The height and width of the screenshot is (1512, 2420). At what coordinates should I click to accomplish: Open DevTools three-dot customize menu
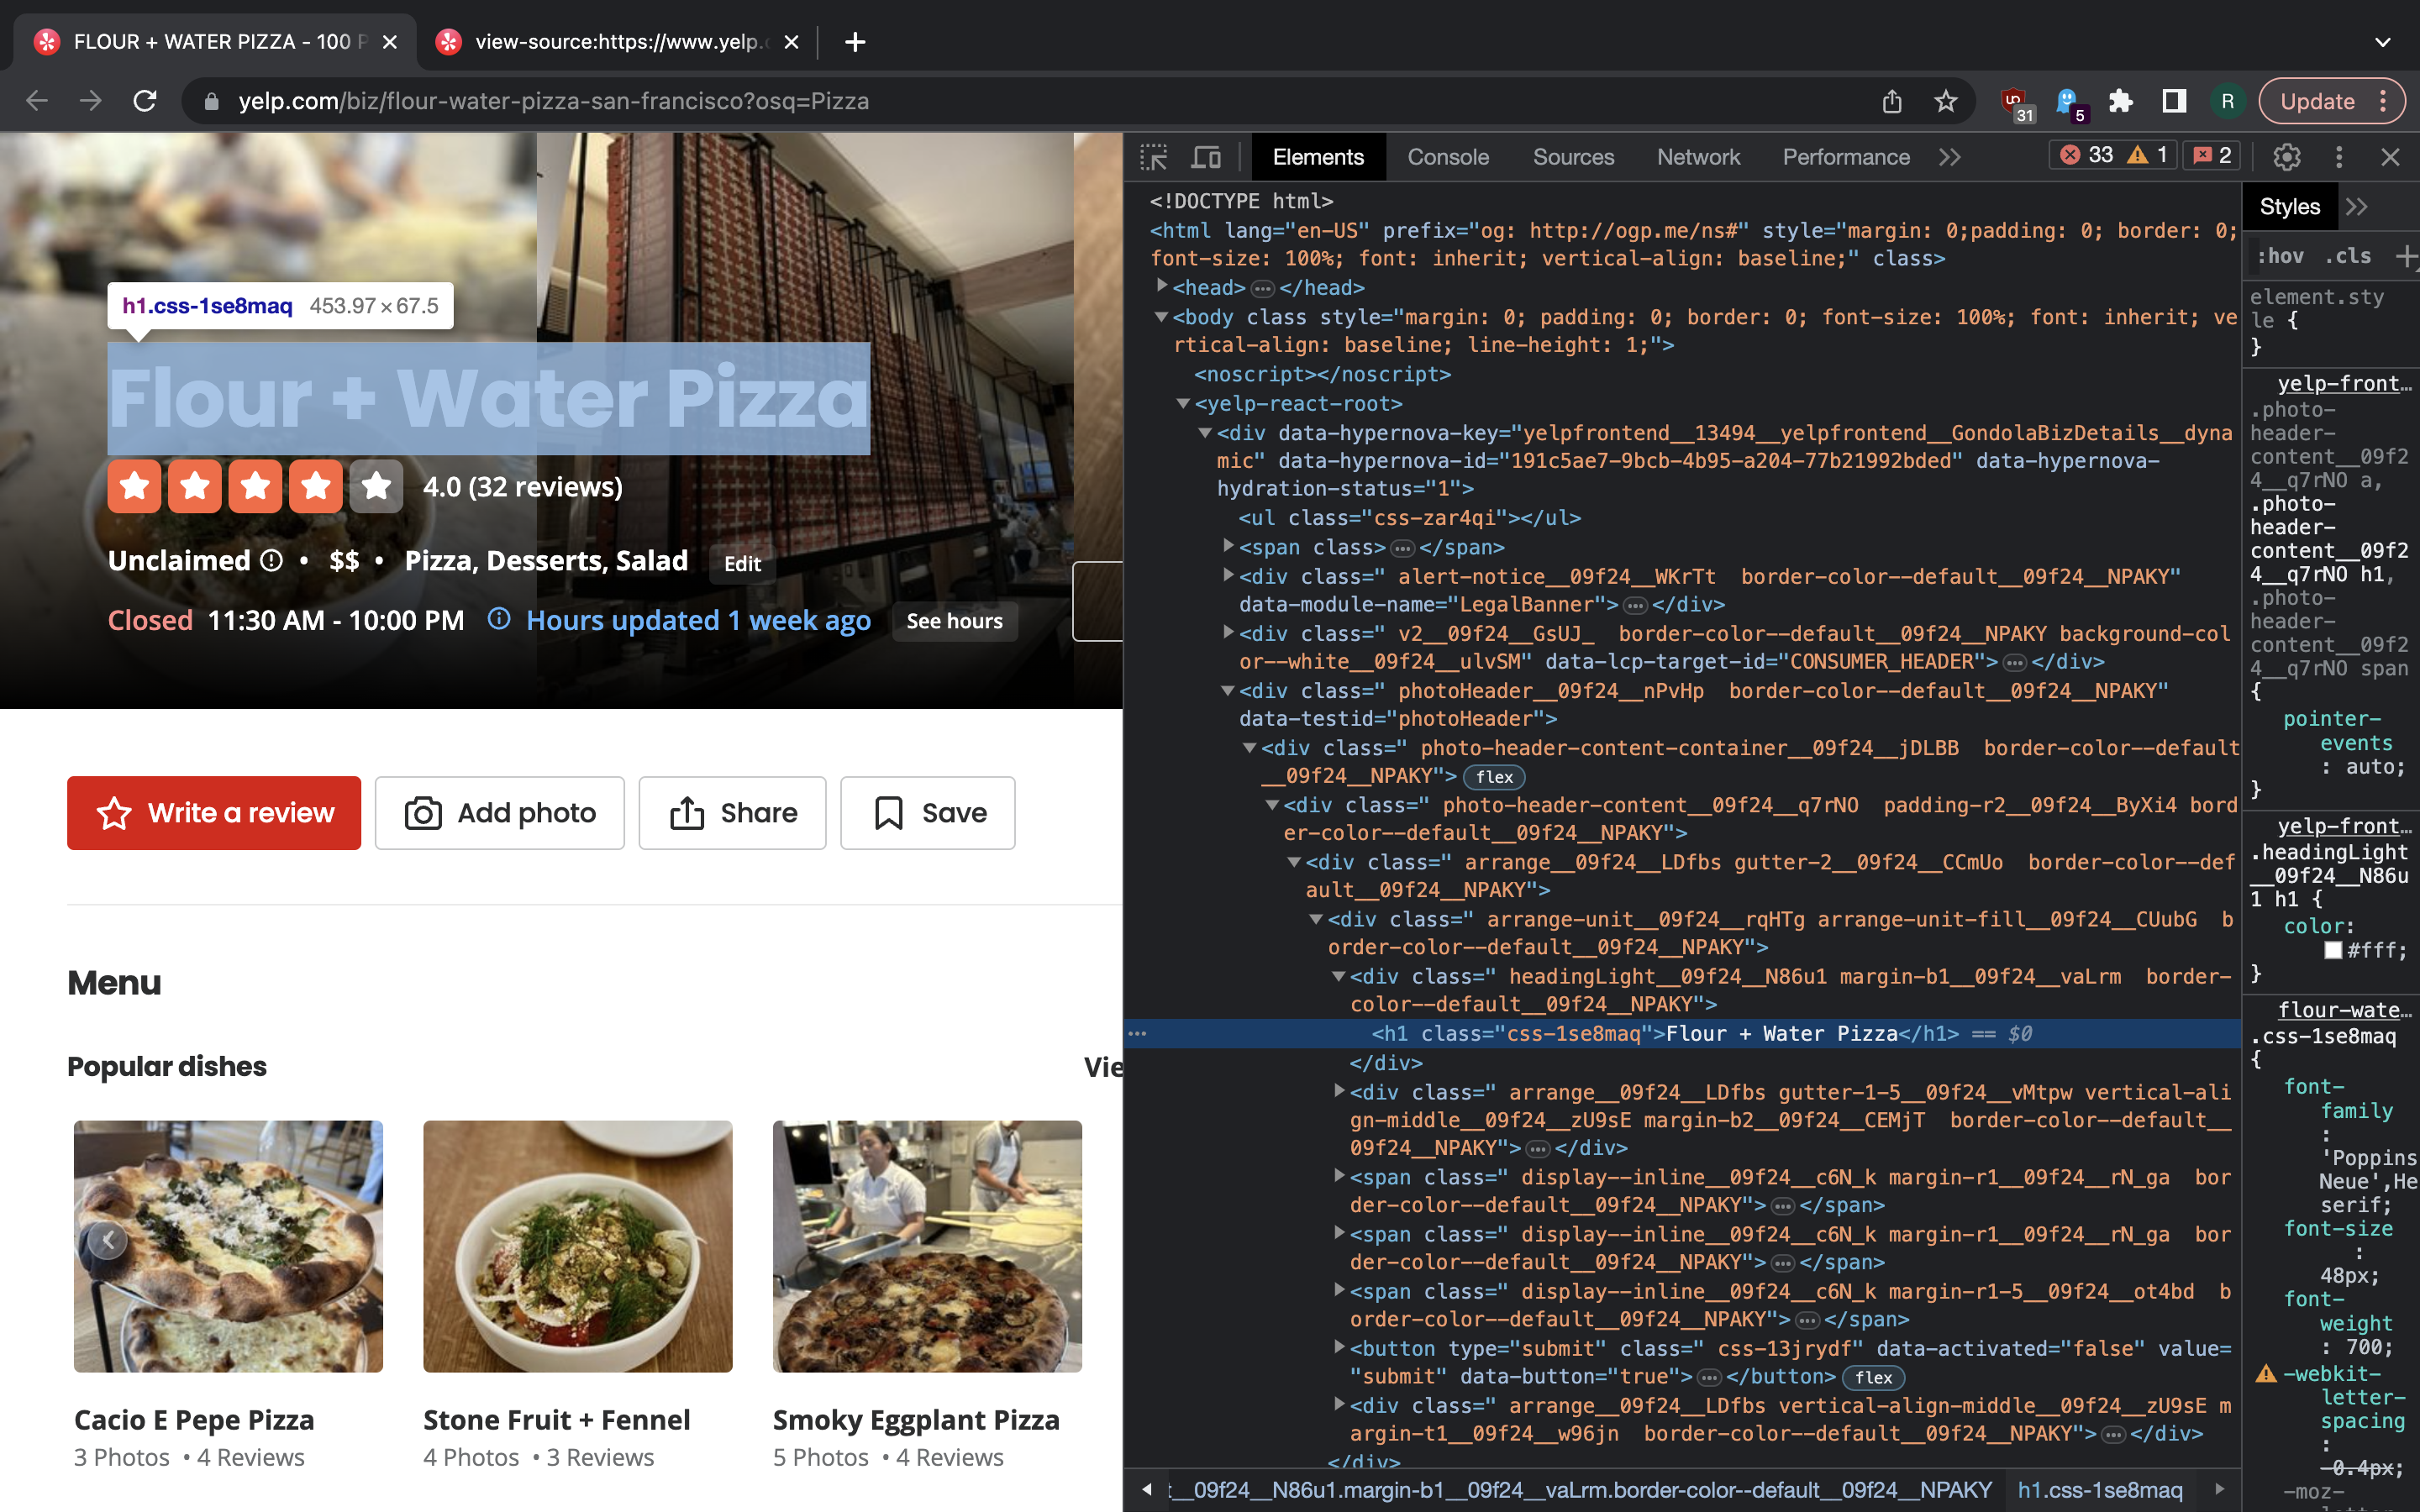pos(2339,157)
